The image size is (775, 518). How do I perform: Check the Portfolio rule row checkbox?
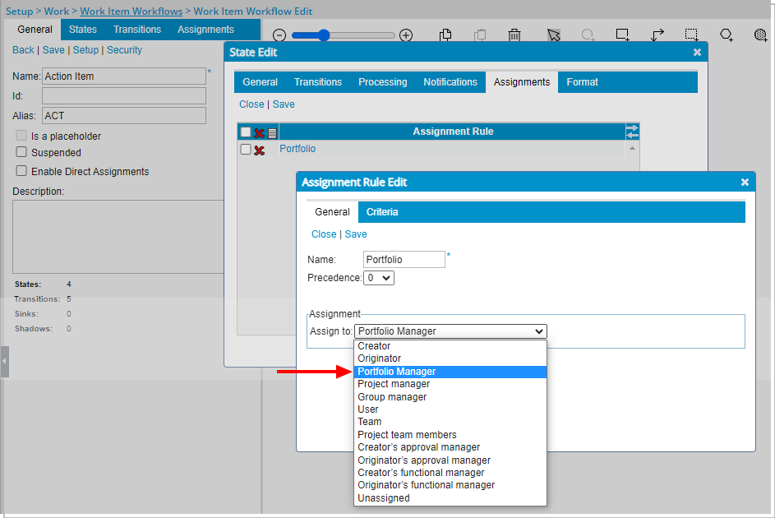[246, 149]
